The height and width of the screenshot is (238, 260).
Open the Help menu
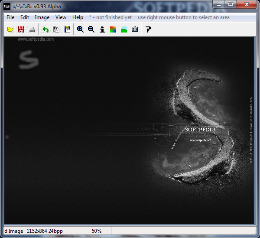click(x=78, y=17)
